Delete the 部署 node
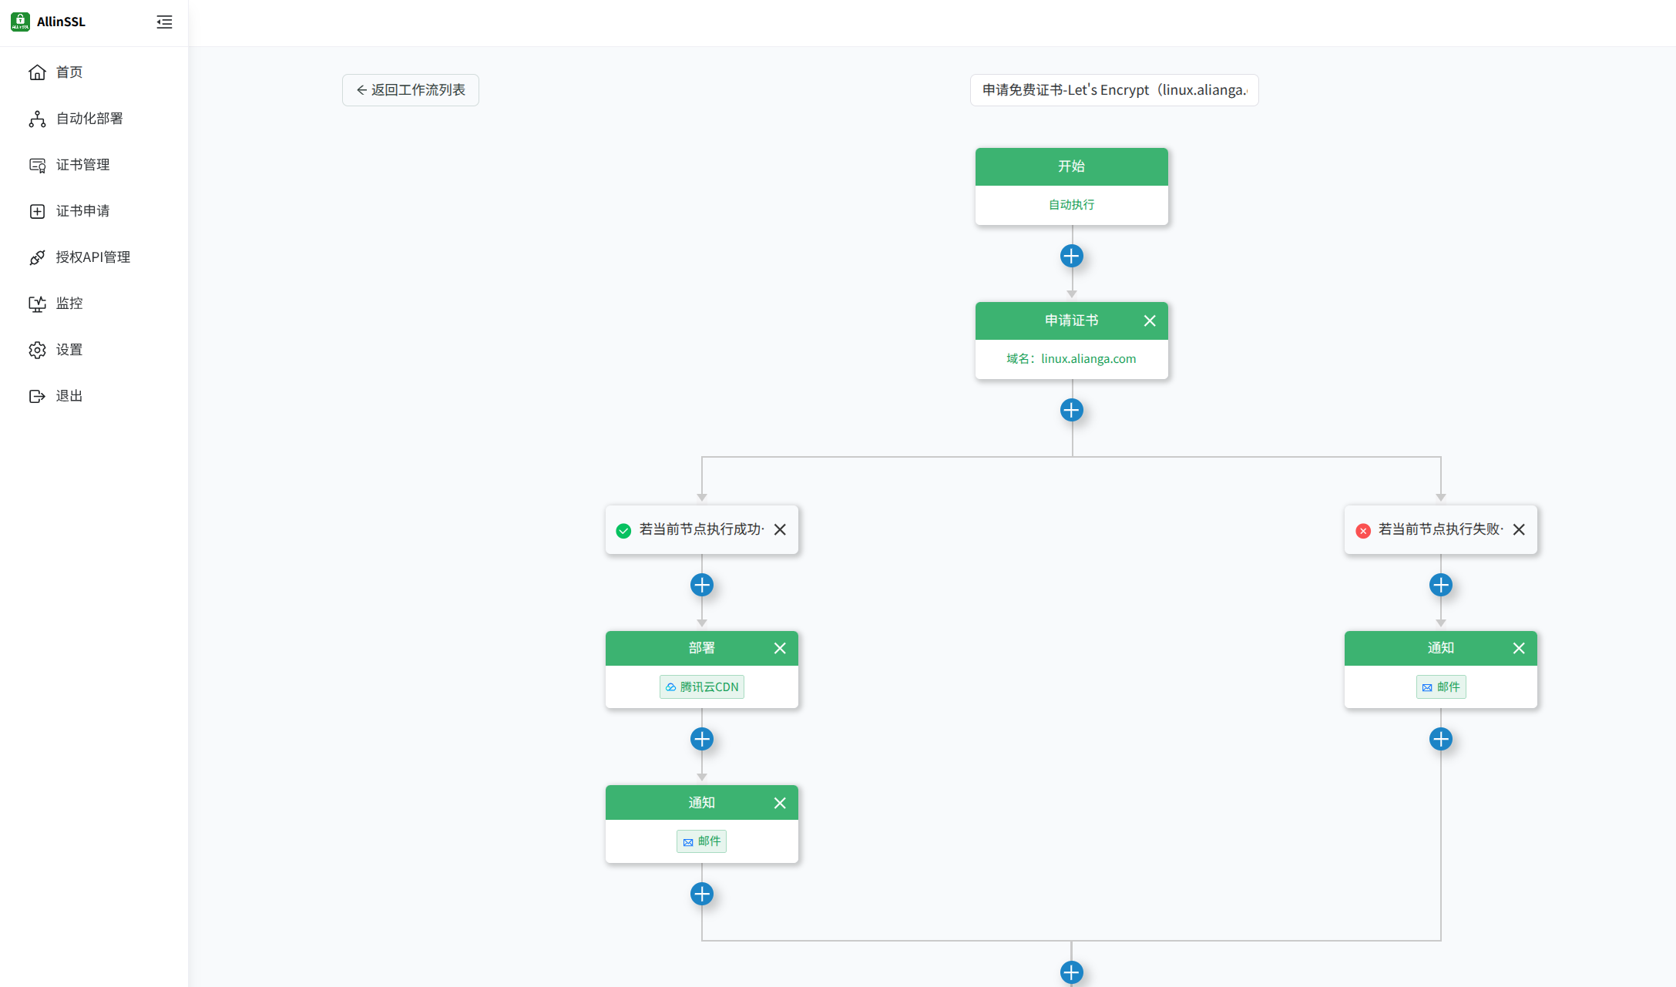This screenshot has height=987, width=1676. coord(780,648)
